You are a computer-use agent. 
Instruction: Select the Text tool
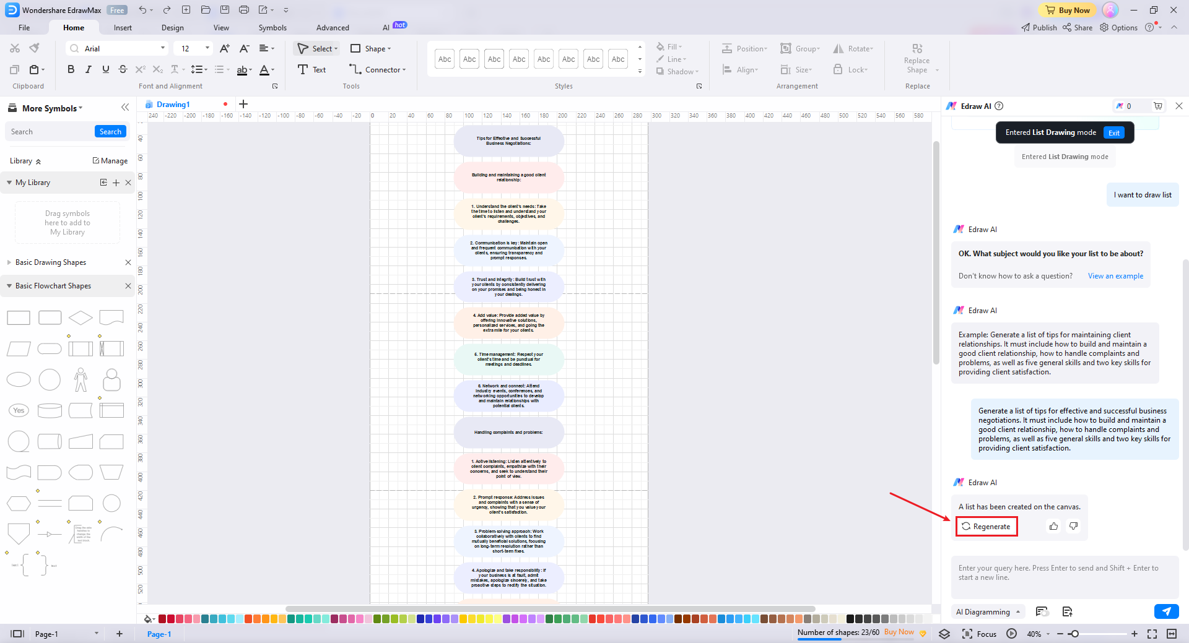311,69
